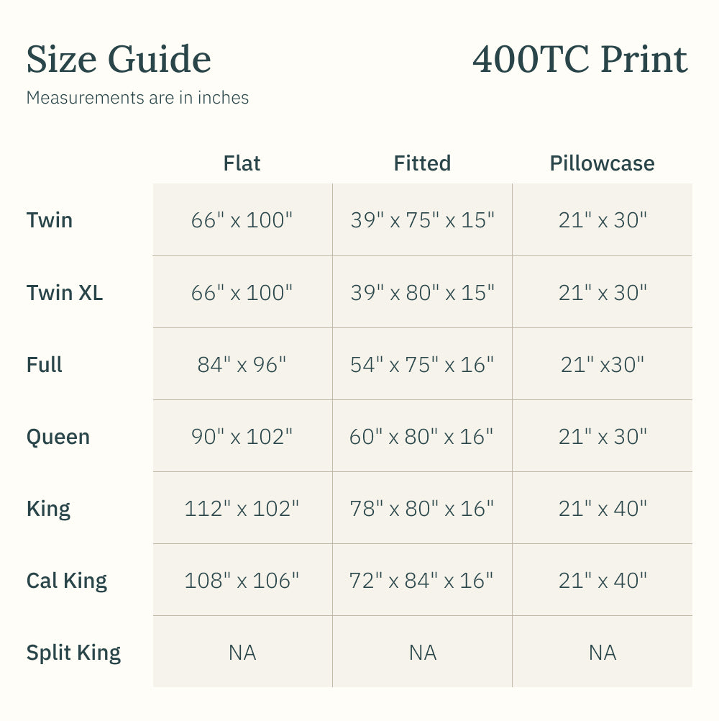Select the Full fitted size 54" x 75" x 16"
719x721 pixels.
(x=422, y=365)
